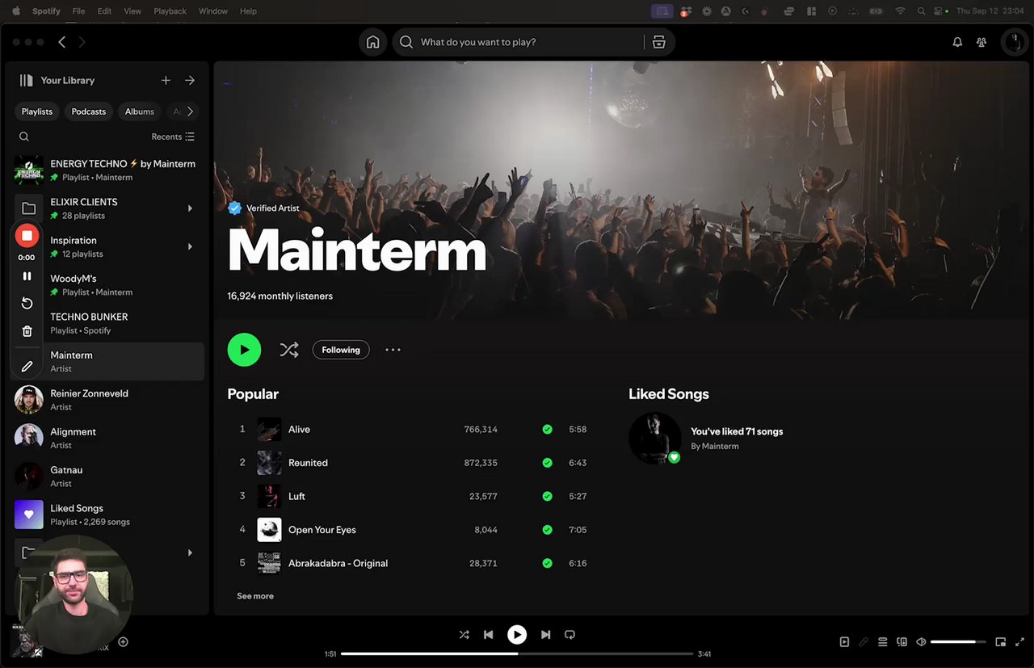Show more library filter chips
The image size is (1034, 668).
[x=190, y=111]
